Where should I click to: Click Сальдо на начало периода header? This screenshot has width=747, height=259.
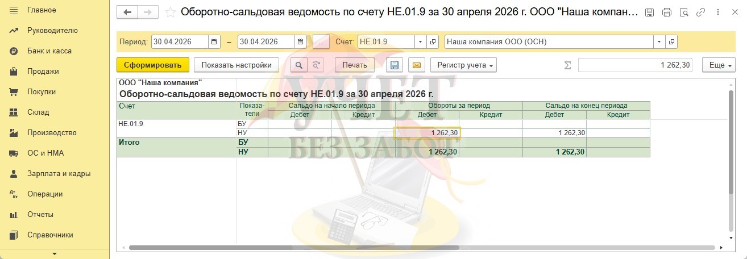pyautogui.click(x=331, y=105)
